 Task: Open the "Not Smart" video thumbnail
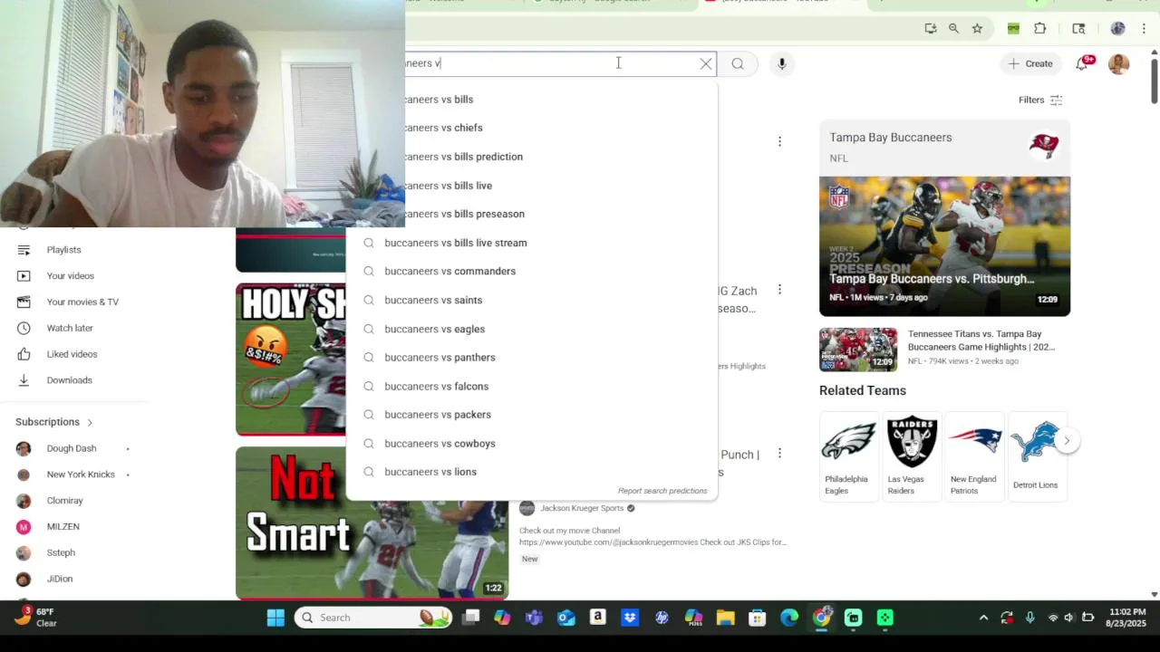pos(372,523)
